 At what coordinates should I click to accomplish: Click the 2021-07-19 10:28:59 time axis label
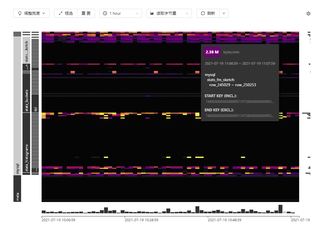pyautogui.click(x=141, y=220)
